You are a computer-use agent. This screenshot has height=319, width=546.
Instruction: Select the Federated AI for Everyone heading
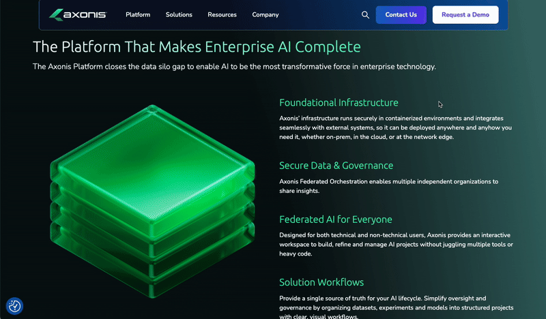(336, 219)
